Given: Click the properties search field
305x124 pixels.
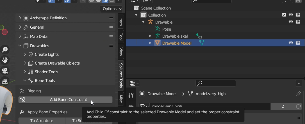Looking at the screenshot, I should pos(215,83).
